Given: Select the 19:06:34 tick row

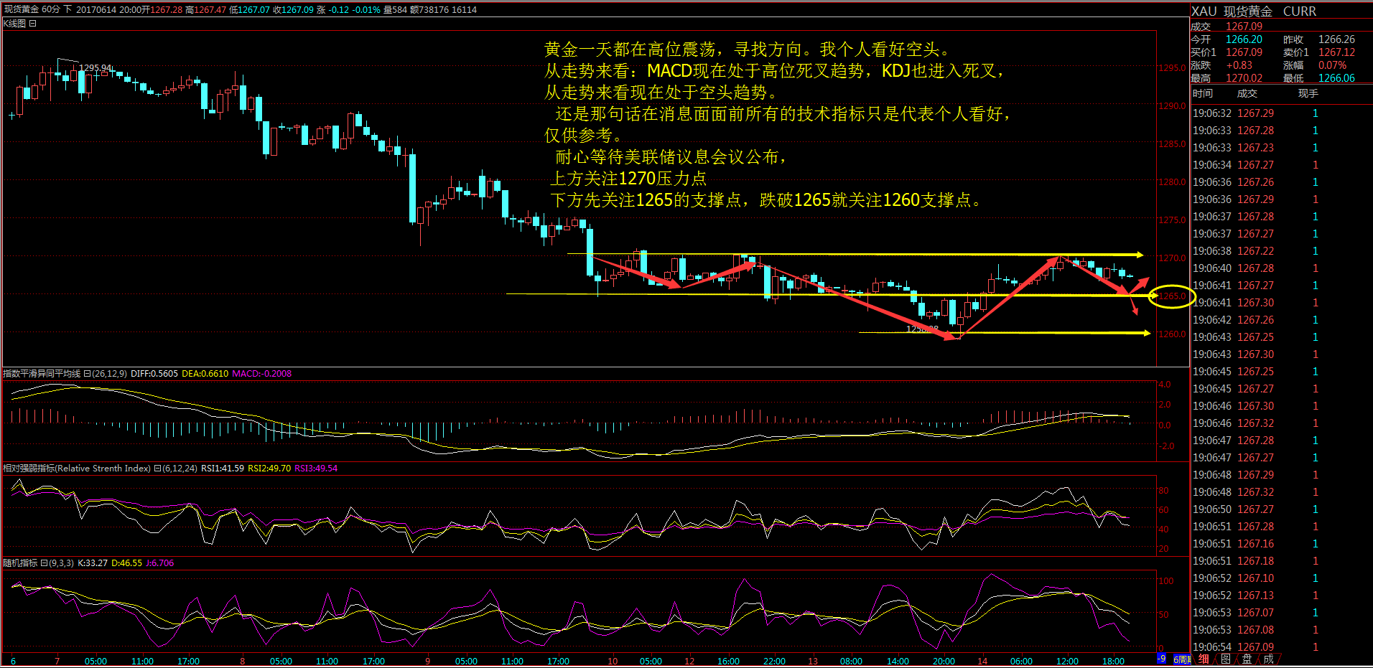Looking at the screenshot, I should [x=1281, y=165].
